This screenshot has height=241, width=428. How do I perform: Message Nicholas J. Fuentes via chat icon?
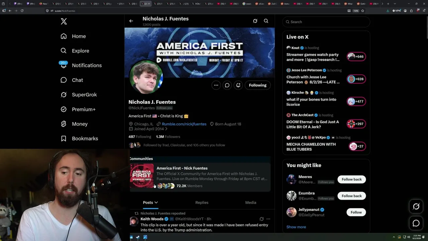227,85
